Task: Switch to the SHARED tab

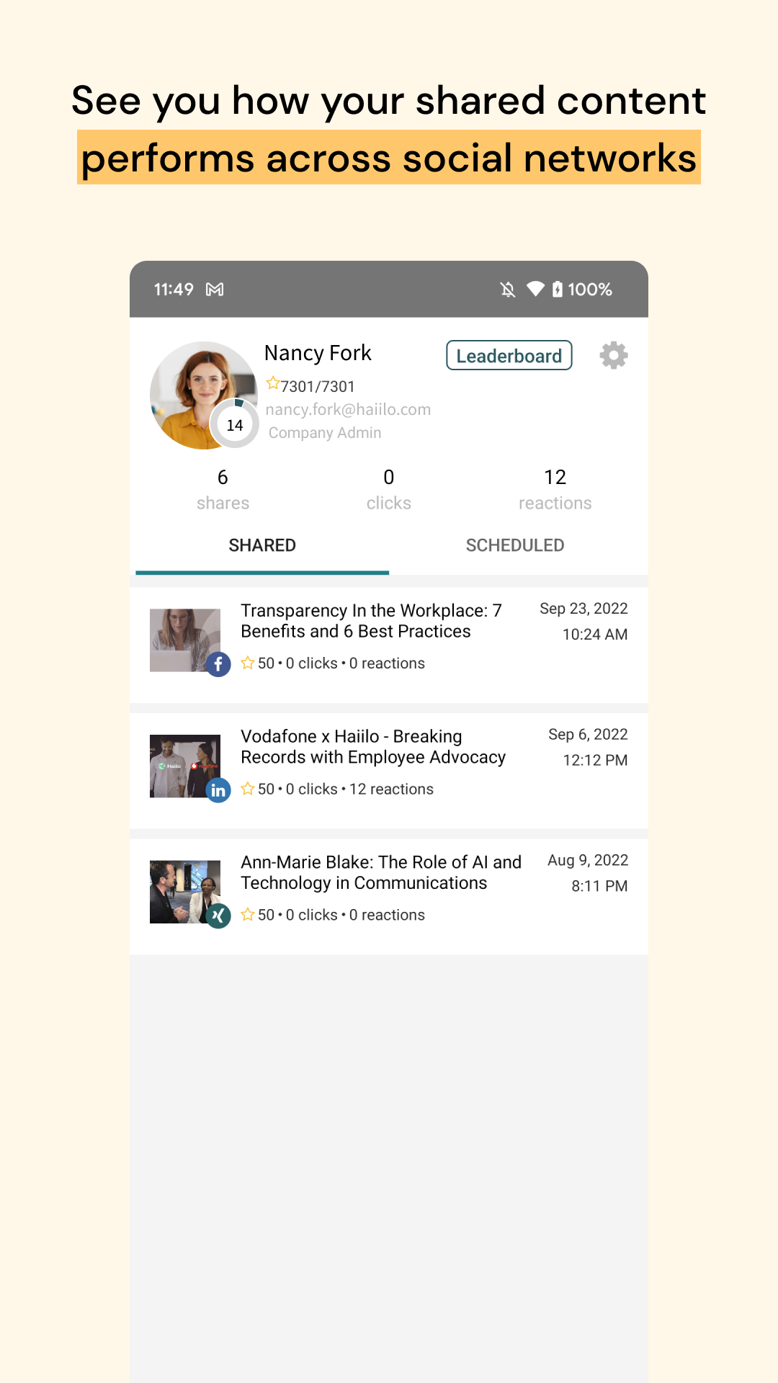Action: pyautogui.click(x=262, y=545)
